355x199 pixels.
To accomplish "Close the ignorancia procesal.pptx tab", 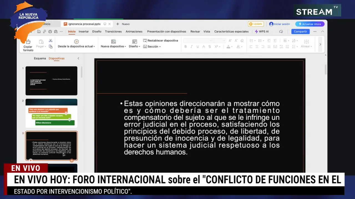I will click(x=109, y=24).
